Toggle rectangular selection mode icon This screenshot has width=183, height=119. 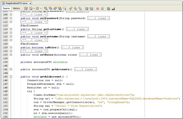(64, 8)
